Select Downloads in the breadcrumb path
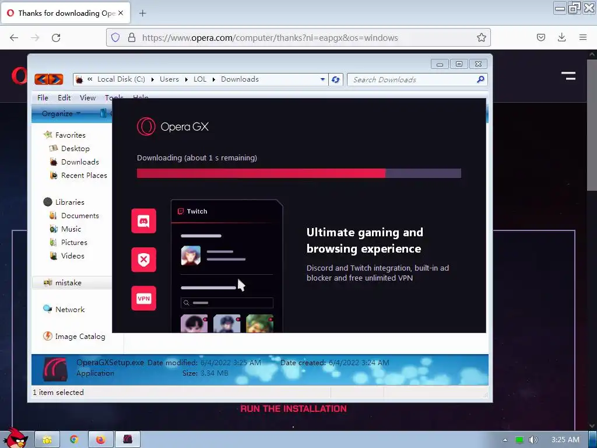Screen dimensions: 597x448 tap(240, 79)
